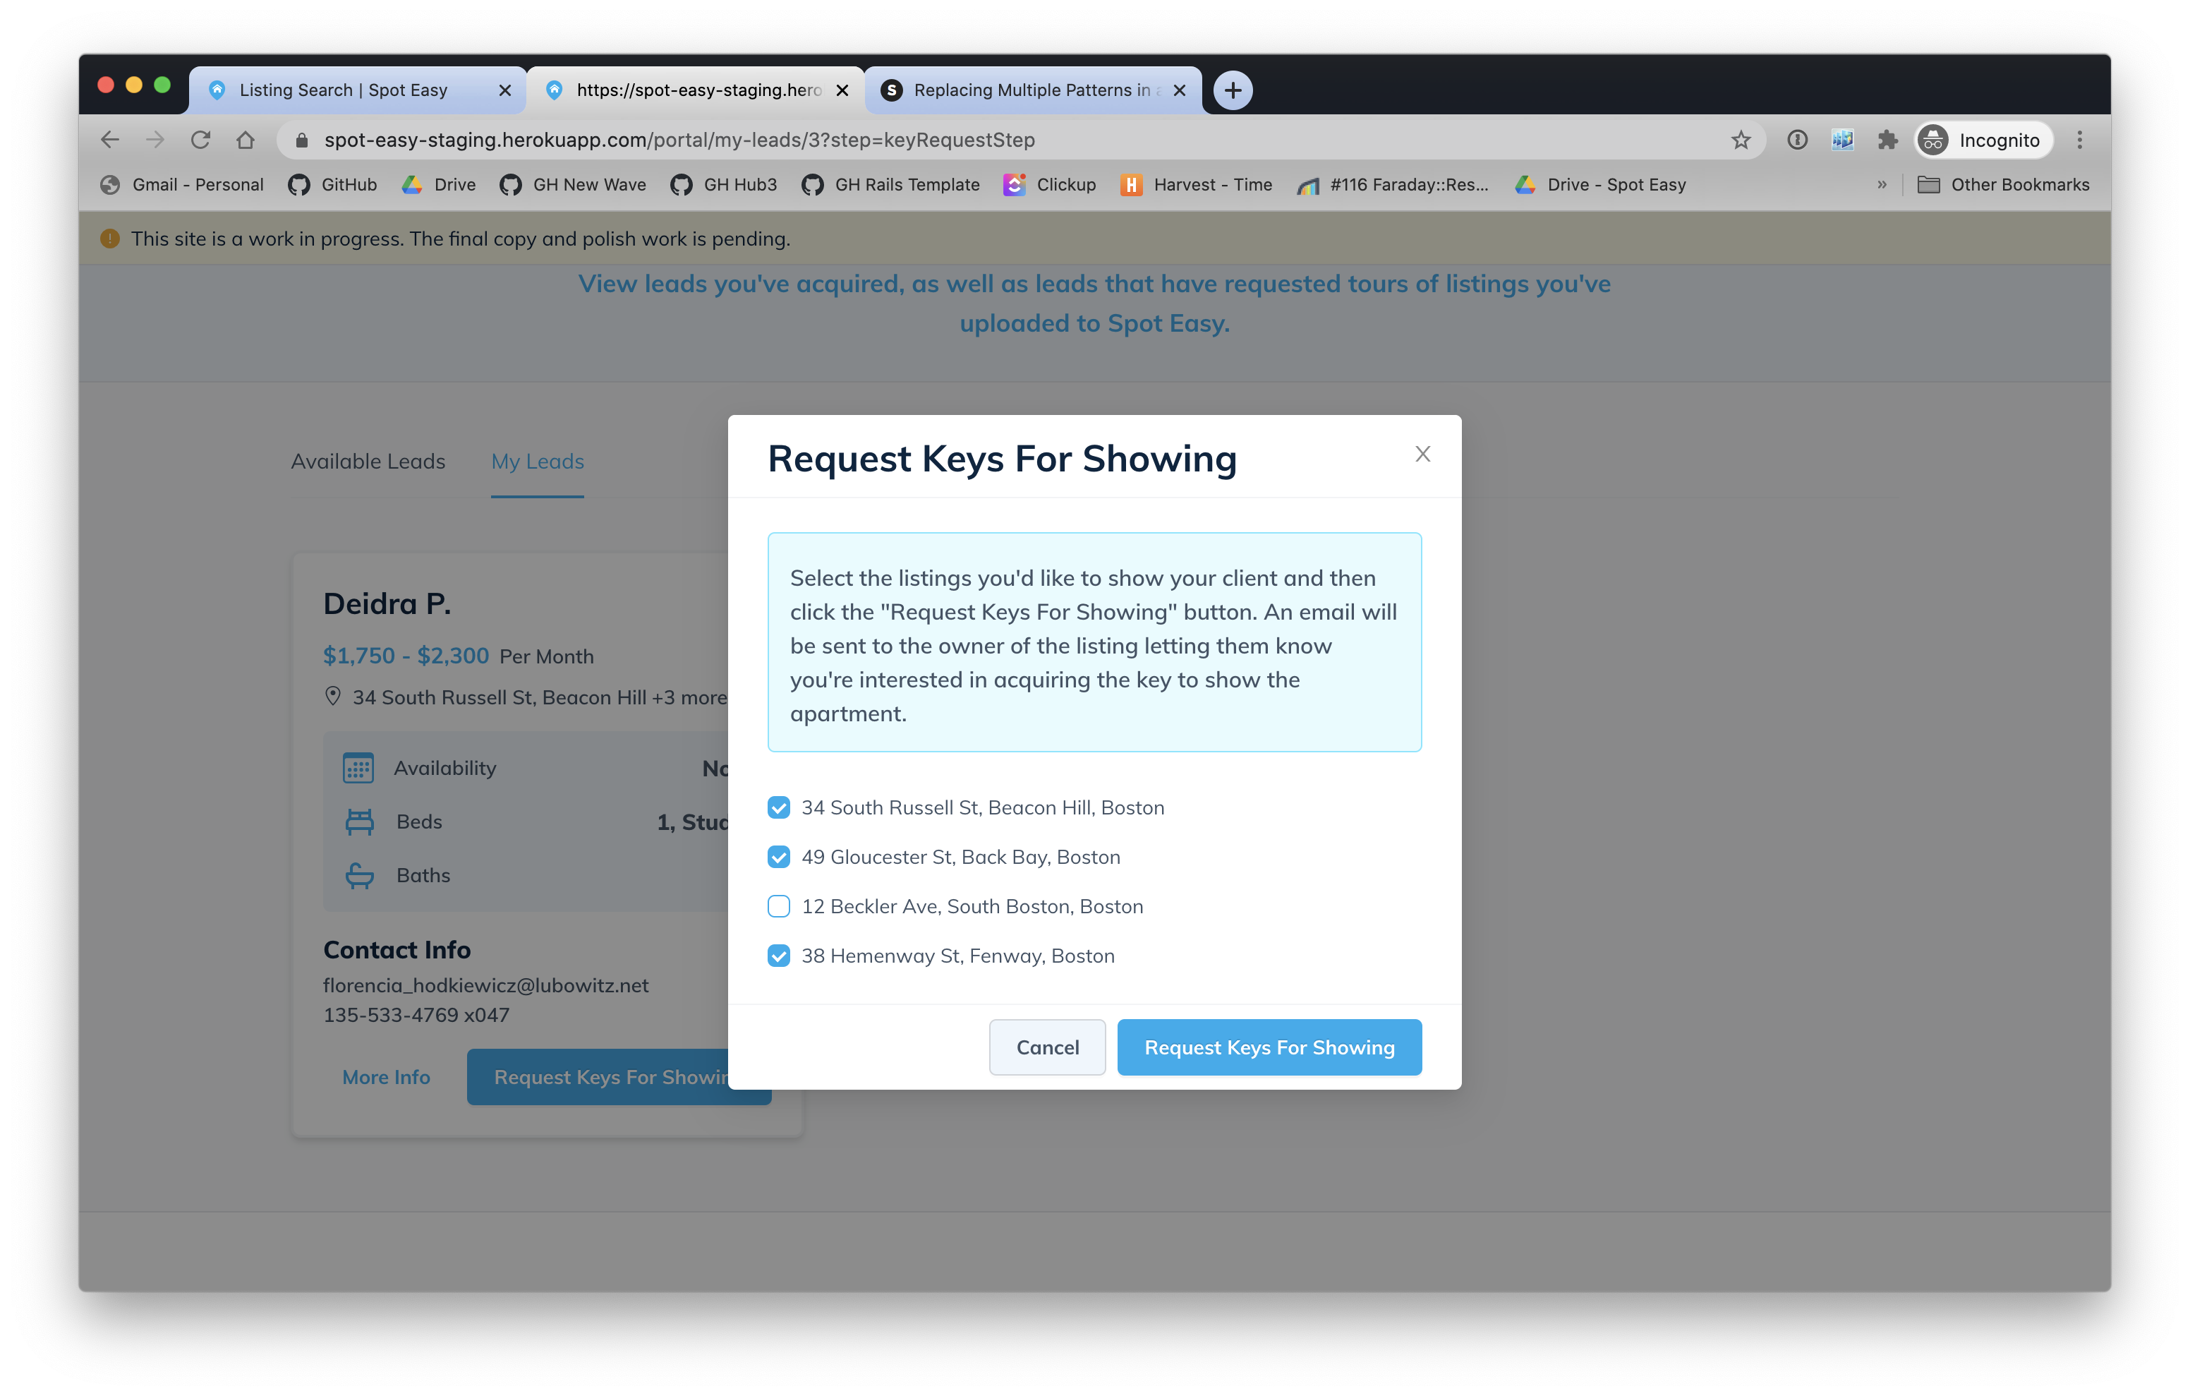2190x1396 pixels.
Task: Close the Request Keys modal with X
Action: pyautogui.click(x=1422, y=454)
